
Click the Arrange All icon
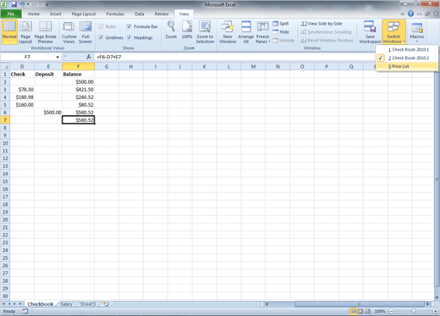246,32
